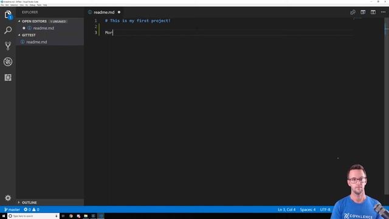Open the Selection menu

click(14, 5)
